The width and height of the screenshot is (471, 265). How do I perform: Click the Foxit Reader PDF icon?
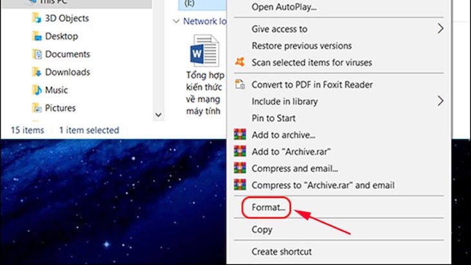pos(241,84)
